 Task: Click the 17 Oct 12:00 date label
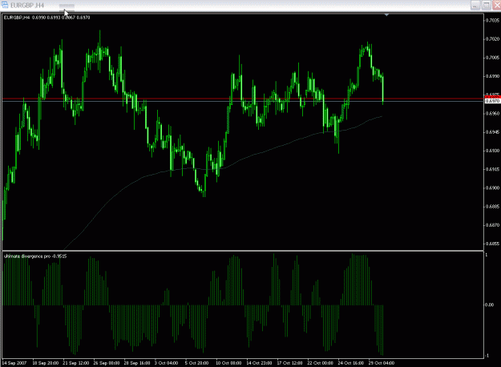(x=290, y=363)
